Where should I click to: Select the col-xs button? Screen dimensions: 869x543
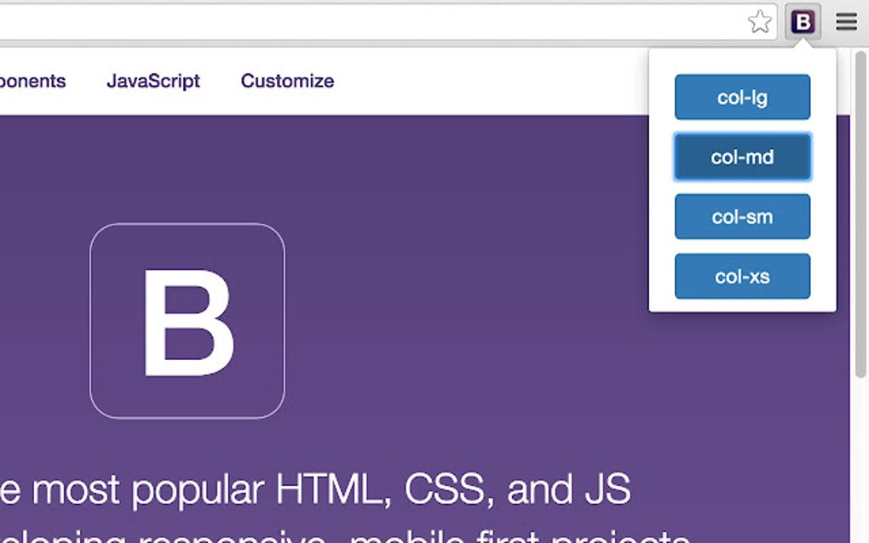tap(742, 277)
